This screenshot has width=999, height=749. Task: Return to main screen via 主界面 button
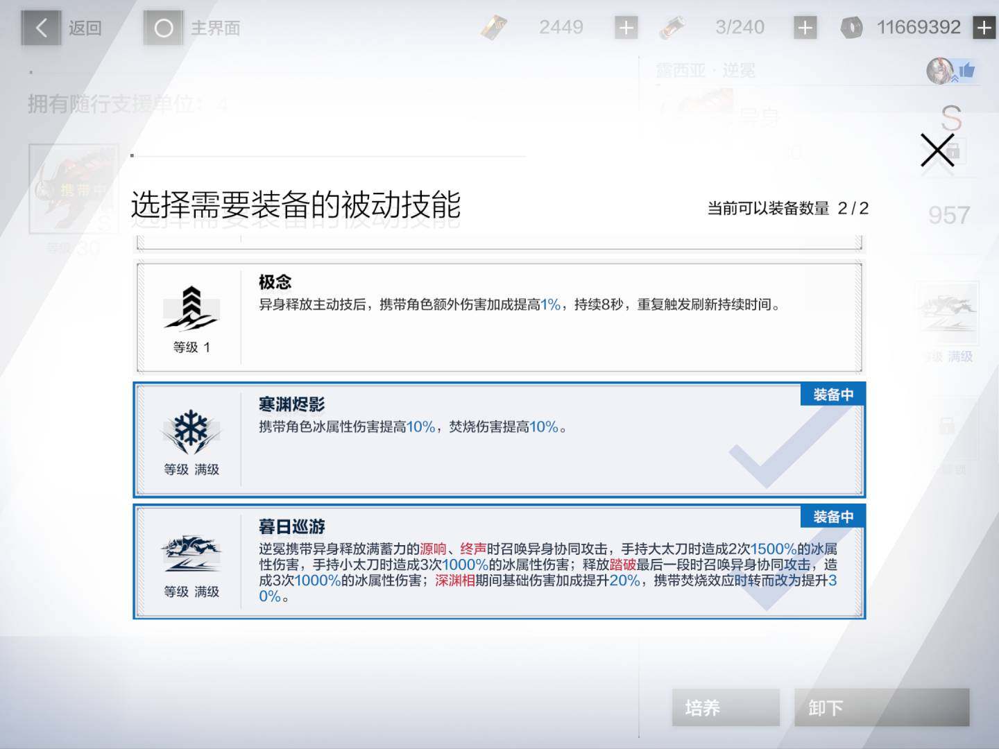pyautogui.click(x=164, y=28)
